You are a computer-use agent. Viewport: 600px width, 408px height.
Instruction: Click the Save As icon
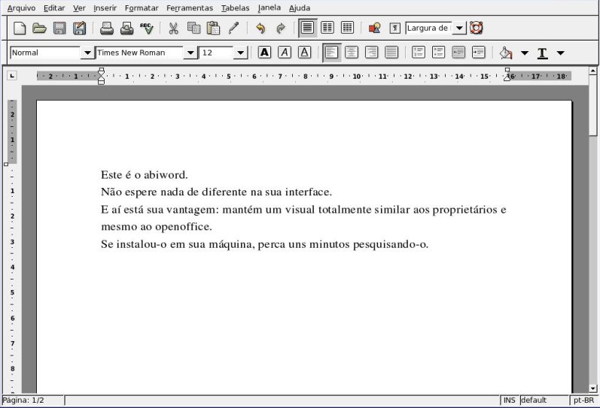(79, 28)
